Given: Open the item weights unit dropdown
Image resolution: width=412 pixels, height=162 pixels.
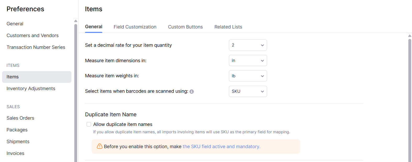Looking at the screenshot, I should click(x=248, y=76).
